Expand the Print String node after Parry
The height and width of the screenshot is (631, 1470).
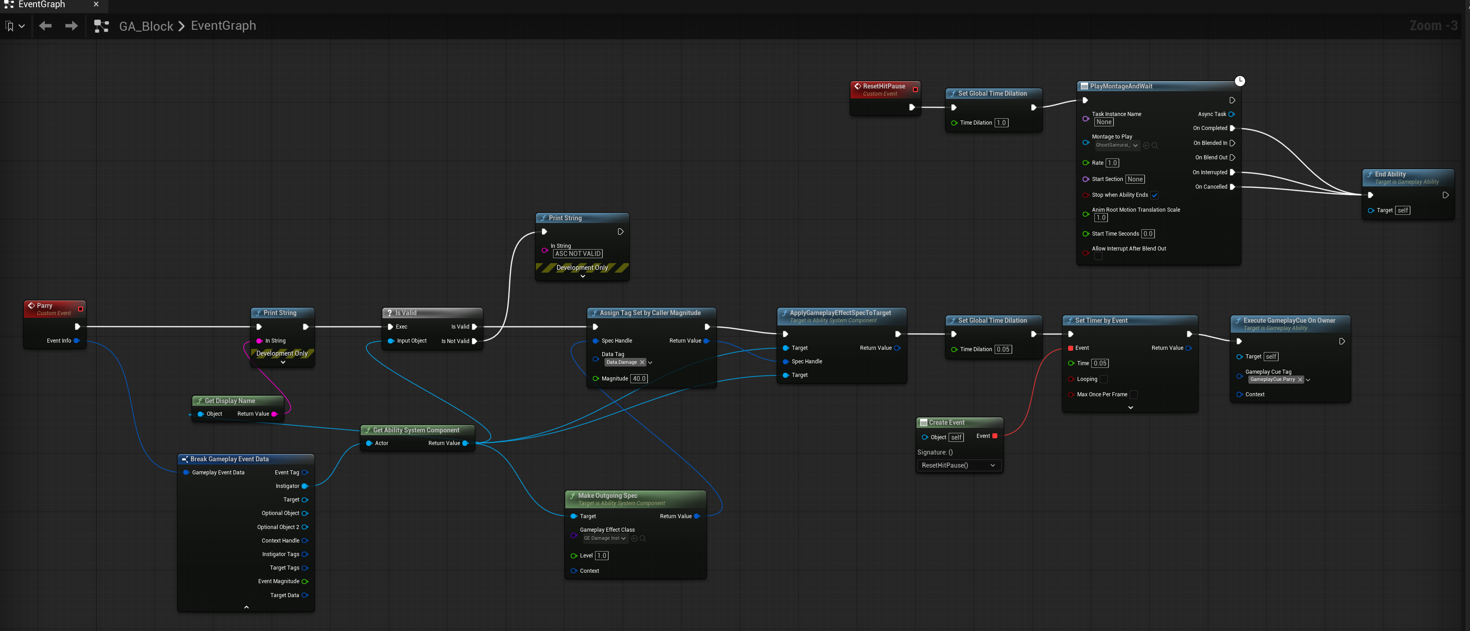coord(283,362)
